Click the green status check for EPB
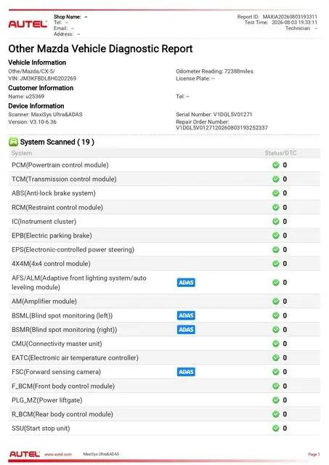 276,235
